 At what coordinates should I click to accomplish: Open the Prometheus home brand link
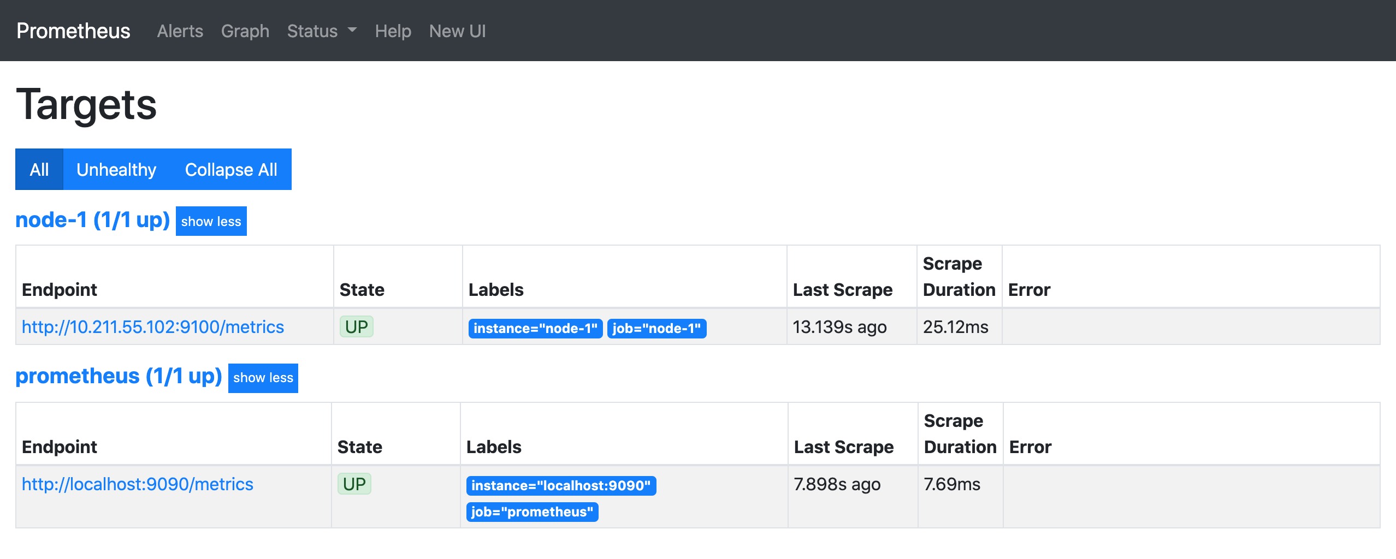[x=73, y=31]
